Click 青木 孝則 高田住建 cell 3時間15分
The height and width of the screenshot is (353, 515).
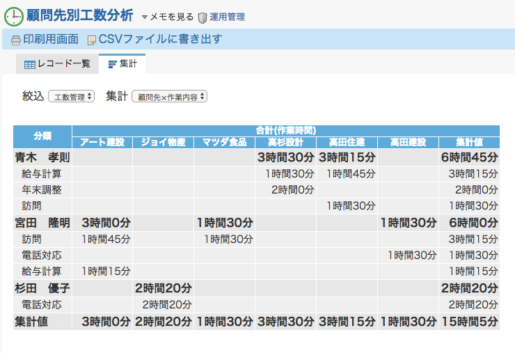click(x=347, y=157)
